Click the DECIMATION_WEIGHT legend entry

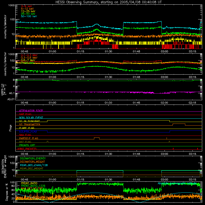33,162
